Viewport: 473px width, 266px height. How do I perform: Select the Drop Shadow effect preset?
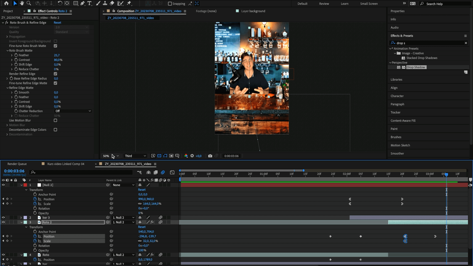coord(416,67)
